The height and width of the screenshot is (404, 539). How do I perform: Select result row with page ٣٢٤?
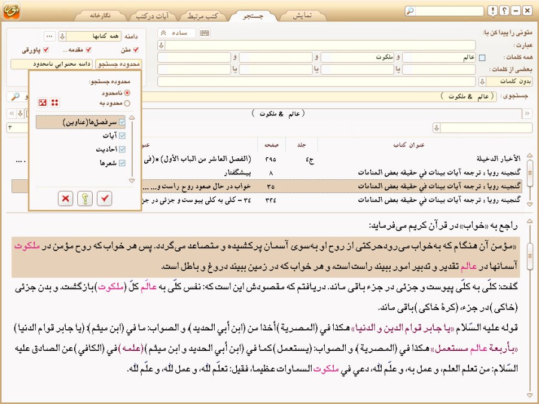267,200
